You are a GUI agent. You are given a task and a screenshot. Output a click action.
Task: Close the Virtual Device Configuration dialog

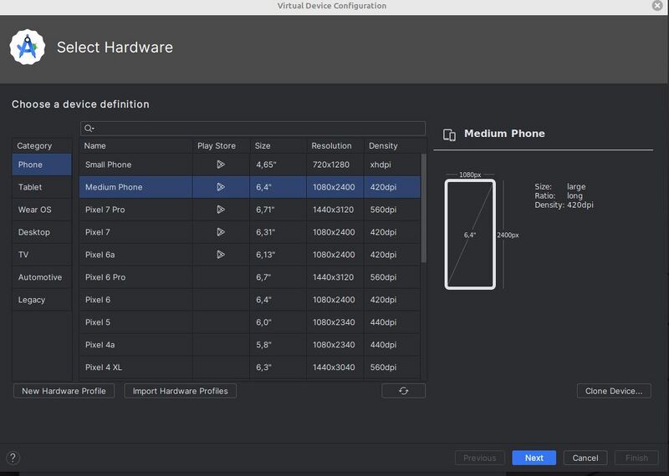coord(657,6)
